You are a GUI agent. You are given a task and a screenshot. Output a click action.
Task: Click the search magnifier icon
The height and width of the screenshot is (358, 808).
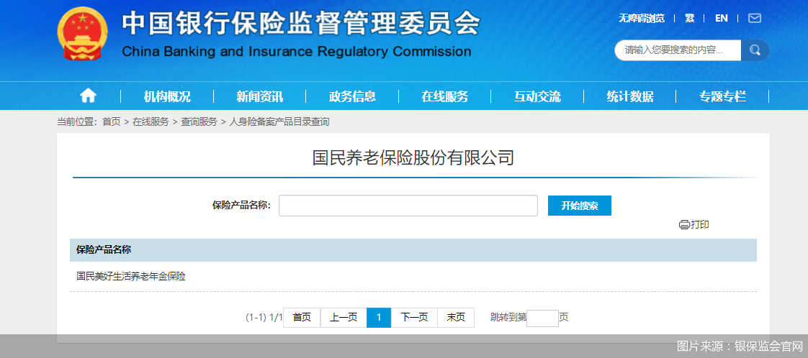point(755,50)
